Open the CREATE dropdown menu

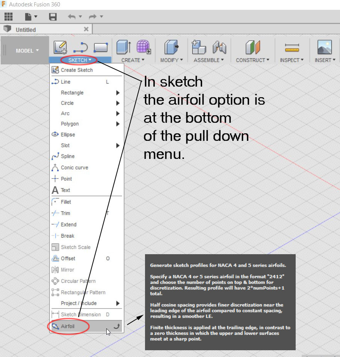click(x=133, y=60)
